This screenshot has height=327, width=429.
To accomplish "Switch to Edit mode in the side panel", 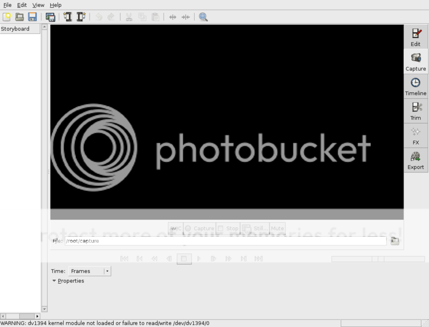I will pos(416,37).
